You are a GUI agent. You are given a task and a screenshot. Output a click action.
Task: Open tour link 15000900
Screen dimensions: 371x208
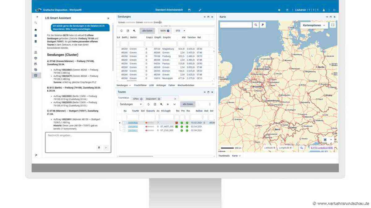133,123
